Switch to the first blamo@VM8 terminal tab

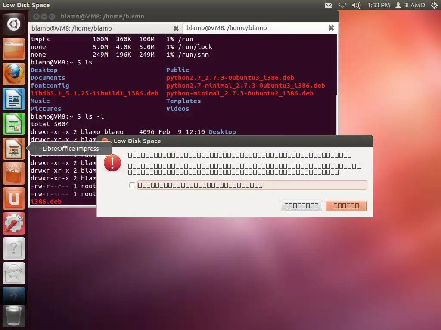(x=106, y=28)
